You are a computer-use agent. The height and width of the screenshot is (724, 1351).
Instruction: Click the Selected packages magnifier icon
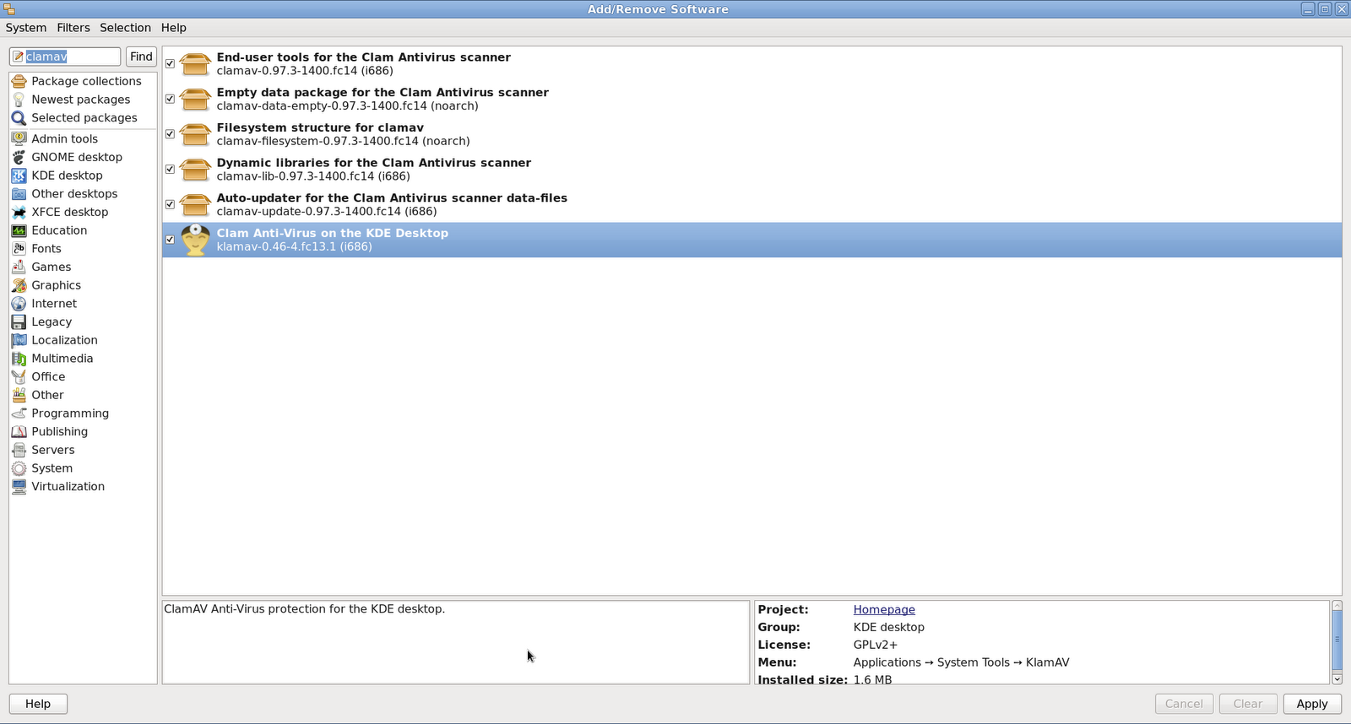point(19,118)
